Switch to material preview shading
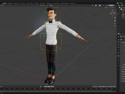Image resolution: width=125 pixels, height=94 pixels. click(x=112, y=5)
